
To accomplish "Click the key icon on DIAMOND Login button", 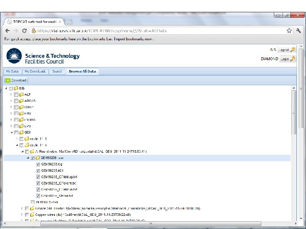I will [x=292, y=59].
